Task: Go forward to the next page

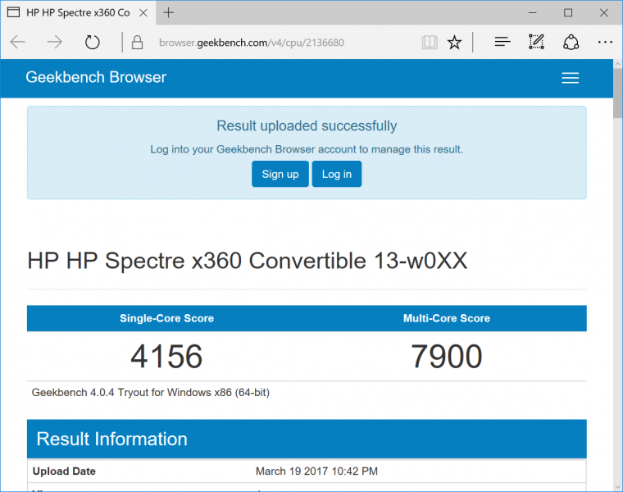Action: [x=54, y=42]
